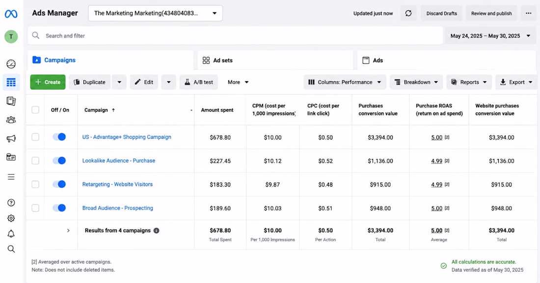Switch to the Ad sets tab
Image resolution: width=540 pixels, height=283 pixels.
coord(275,60)
